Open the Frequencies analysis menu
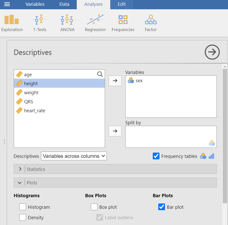This screenshot has height=225, width=228. click(x=123, y=23)
